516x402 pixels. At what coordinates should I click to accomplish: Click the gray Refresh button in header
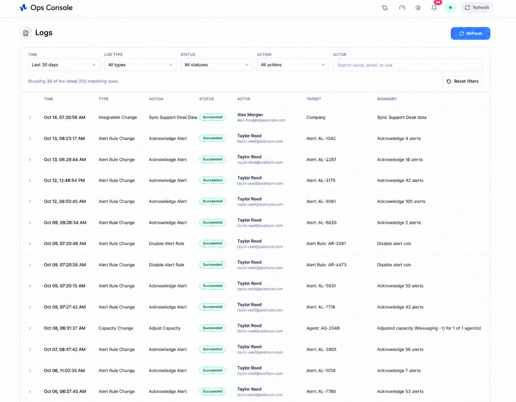tap(477, 8)
